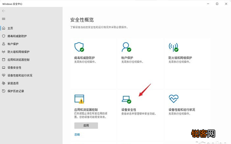Click the large person icon on 帐户保护 card
Viewport: 231px width, 144px height.
[126, 47]
